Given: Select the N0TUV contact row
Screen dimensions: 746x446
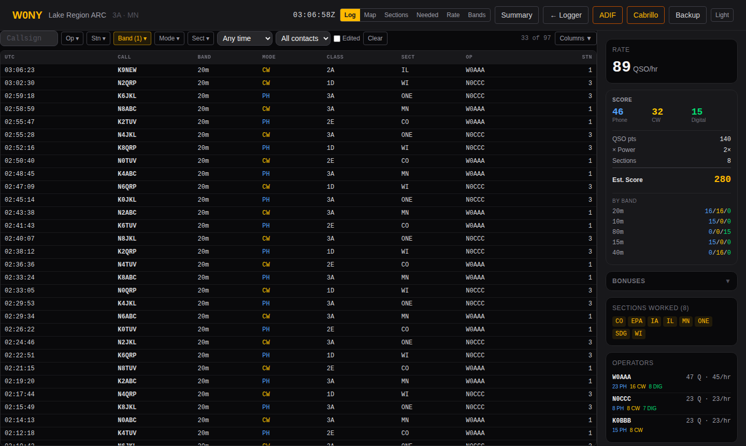Looking at the screenshot, I should [x=298, y=161].
